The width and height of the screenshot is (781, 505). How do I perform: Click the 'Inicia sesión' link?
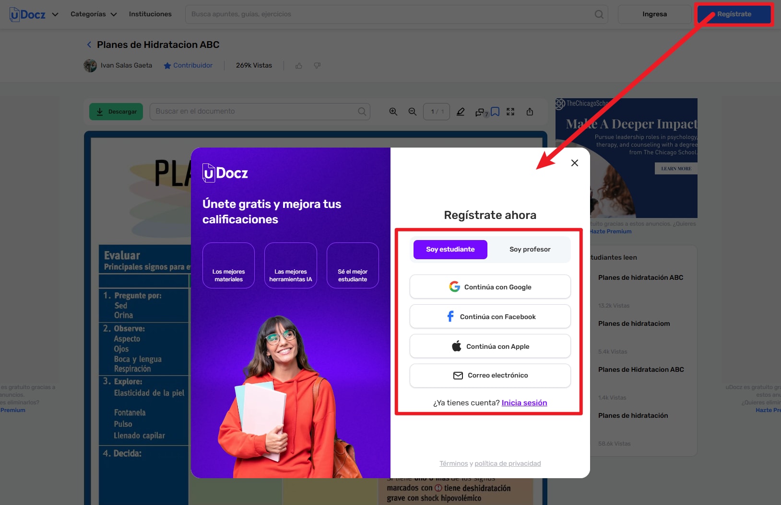pyautogui.click(x=524, y=403)
